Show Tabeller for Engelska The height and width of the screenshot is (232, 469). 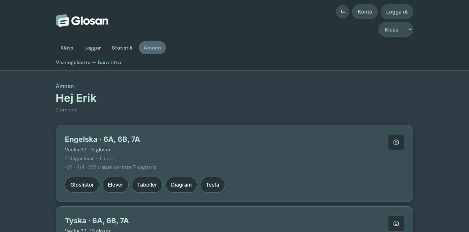click(x=147, y=185)
